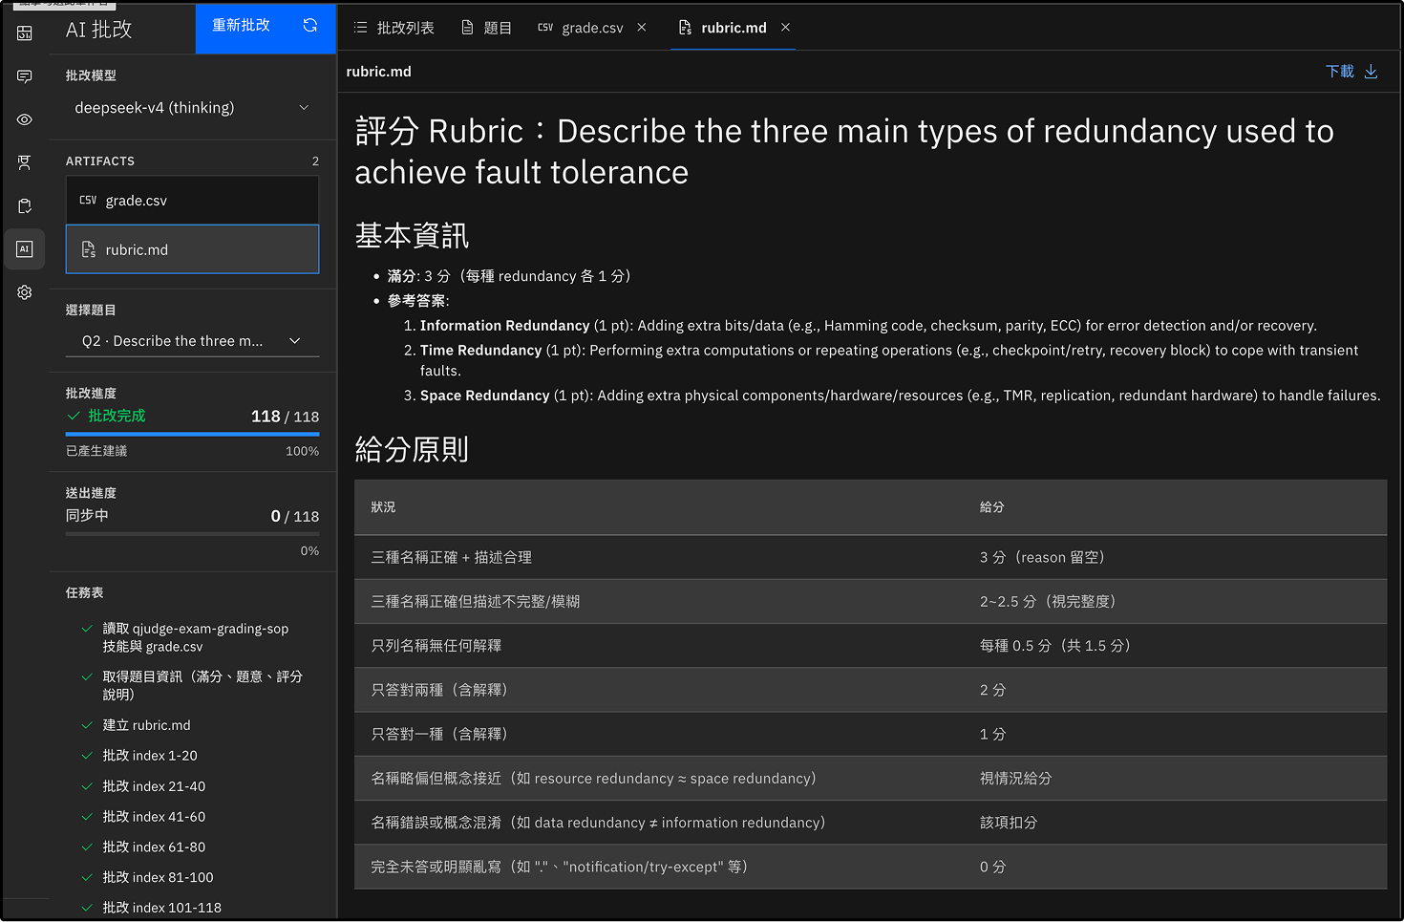The height and width of the screenshot is (922, 1404).
Task: Click table cell 該項扣分
Action: coord(1009,823)
